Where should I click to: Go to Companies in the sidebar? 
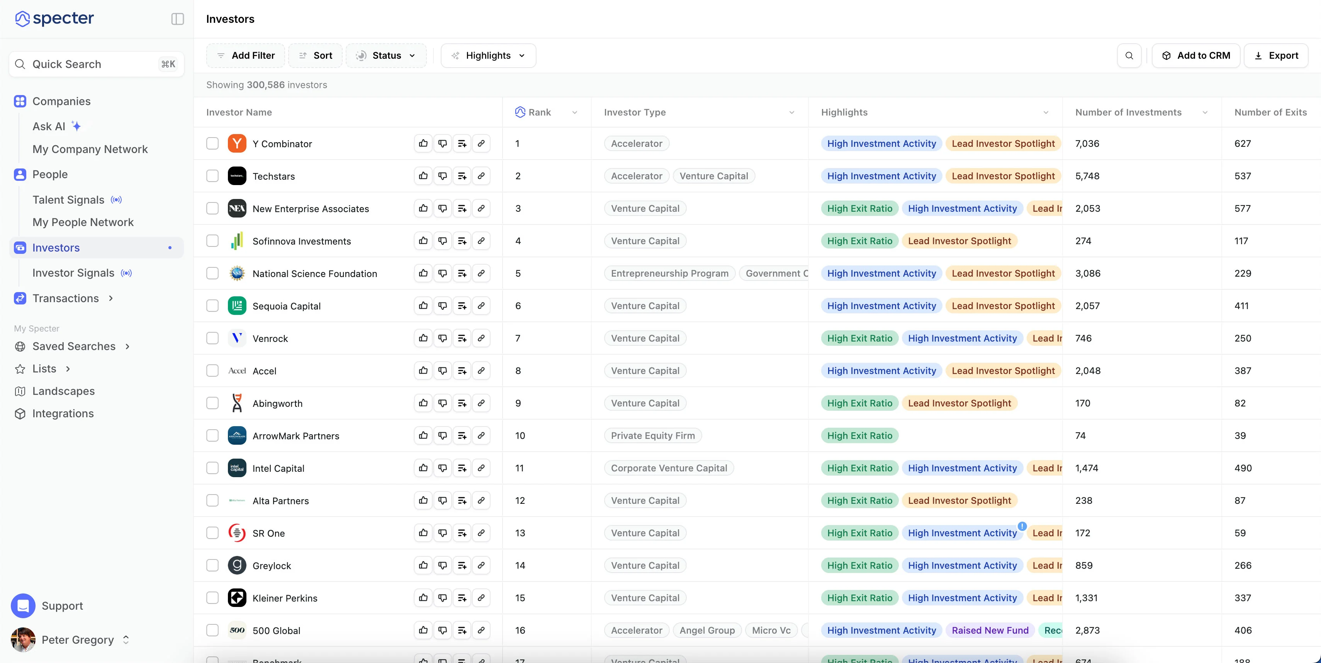(x=61, y=102)
